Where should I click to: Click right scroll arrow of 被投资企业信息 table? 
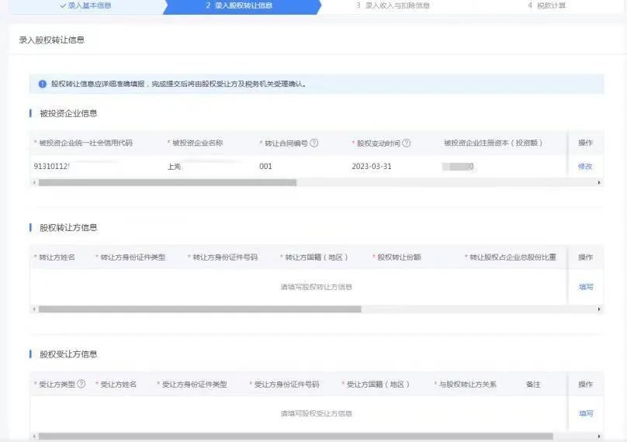coord(598,183)
